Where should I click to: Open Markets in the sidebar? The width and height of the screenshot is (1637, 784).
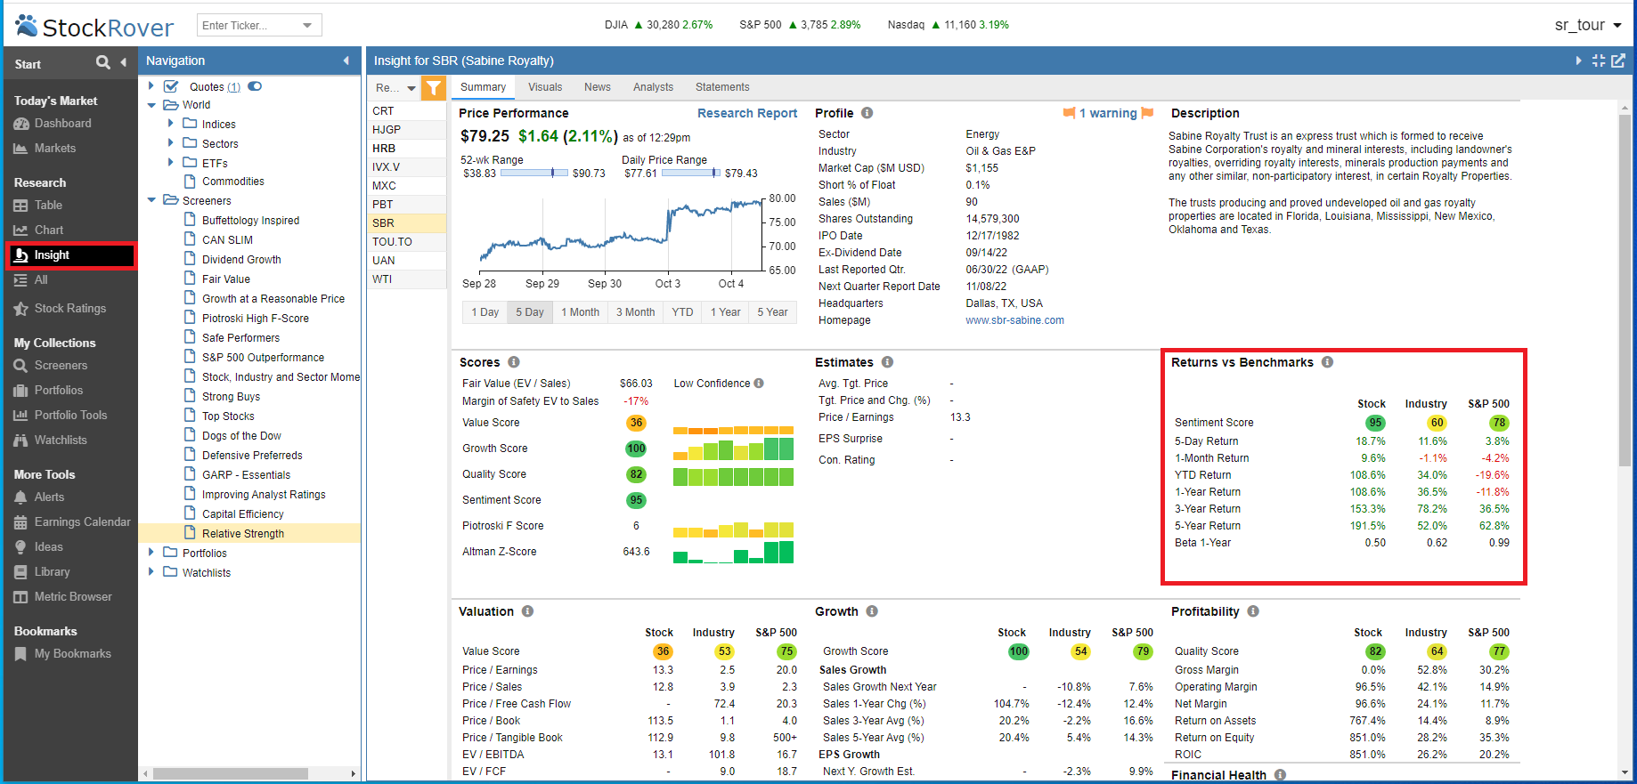(54, 149)
